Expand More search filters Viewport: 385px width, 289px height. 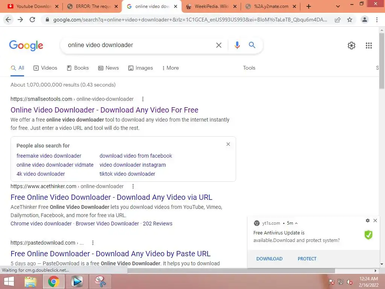click(170, 68)
